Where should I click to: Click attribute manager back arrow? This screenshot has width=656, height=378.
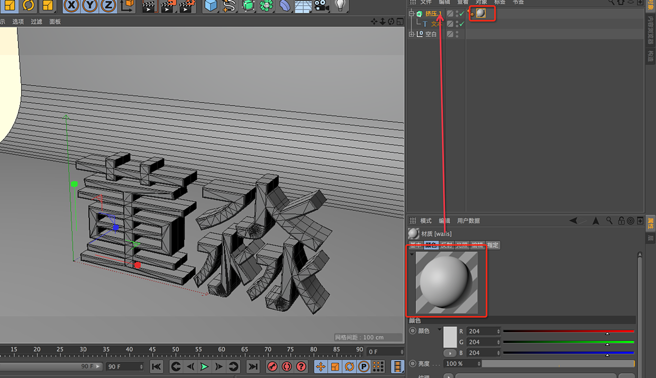pyautogui.click(x=573, y=221)
